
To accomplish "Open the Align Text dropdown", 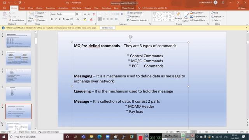I will (133, 16).
